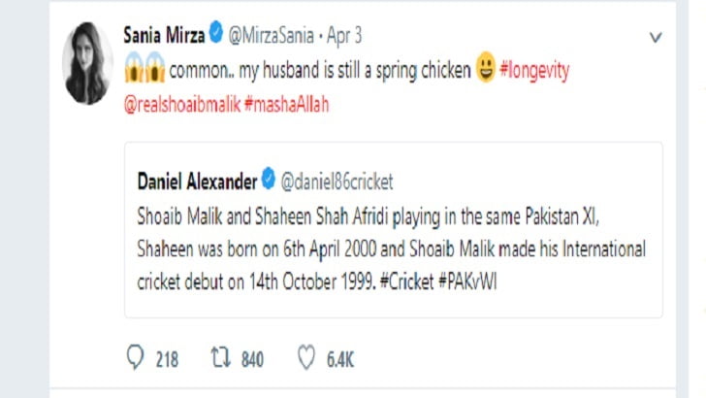Click the Sania Mirza display name

[x=163, y=37]
